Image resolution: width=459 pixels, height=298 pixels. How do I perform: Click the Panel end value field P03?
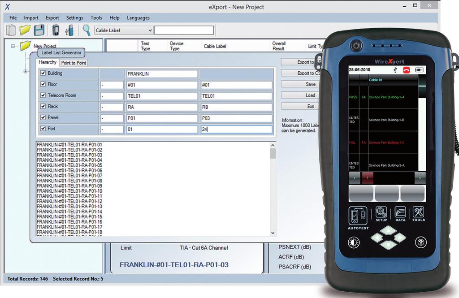(x=236, y=118)
